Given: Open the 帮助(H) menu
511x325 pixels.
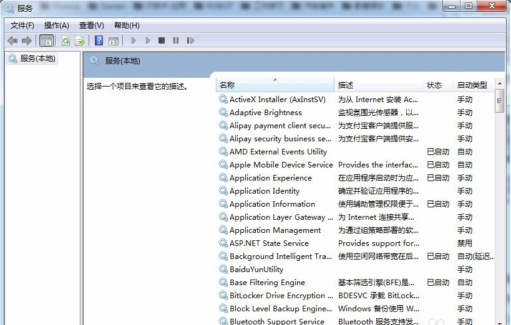Looking at the screenshot, I should pyautogui.click(x=127, y=26).
